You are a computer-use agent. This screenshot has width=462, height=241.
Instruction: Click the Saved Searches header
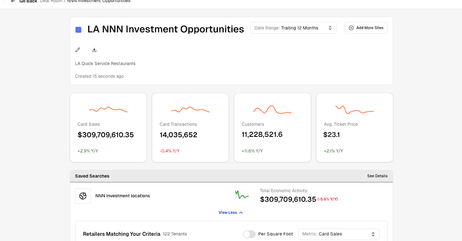(92, 176)
